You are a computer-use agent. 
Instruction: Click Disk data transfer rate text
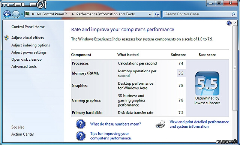[x=135, y=113]
